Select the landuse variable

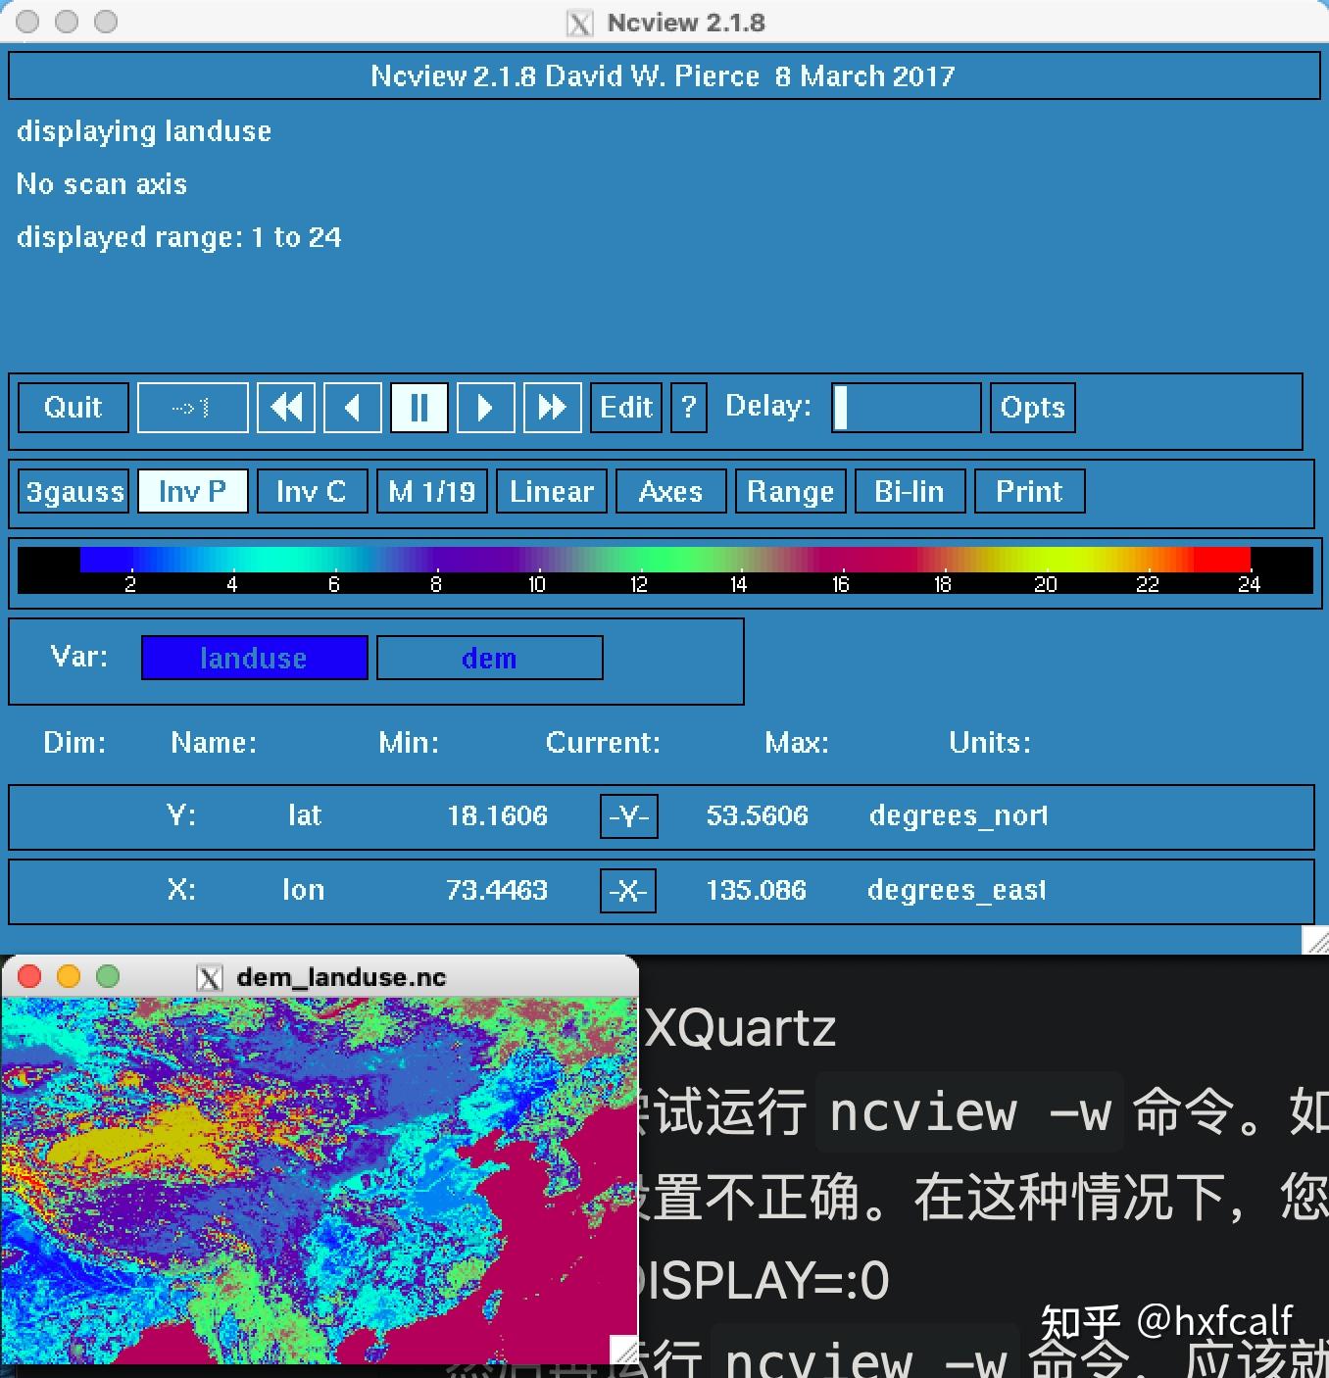tap(255, 658)
